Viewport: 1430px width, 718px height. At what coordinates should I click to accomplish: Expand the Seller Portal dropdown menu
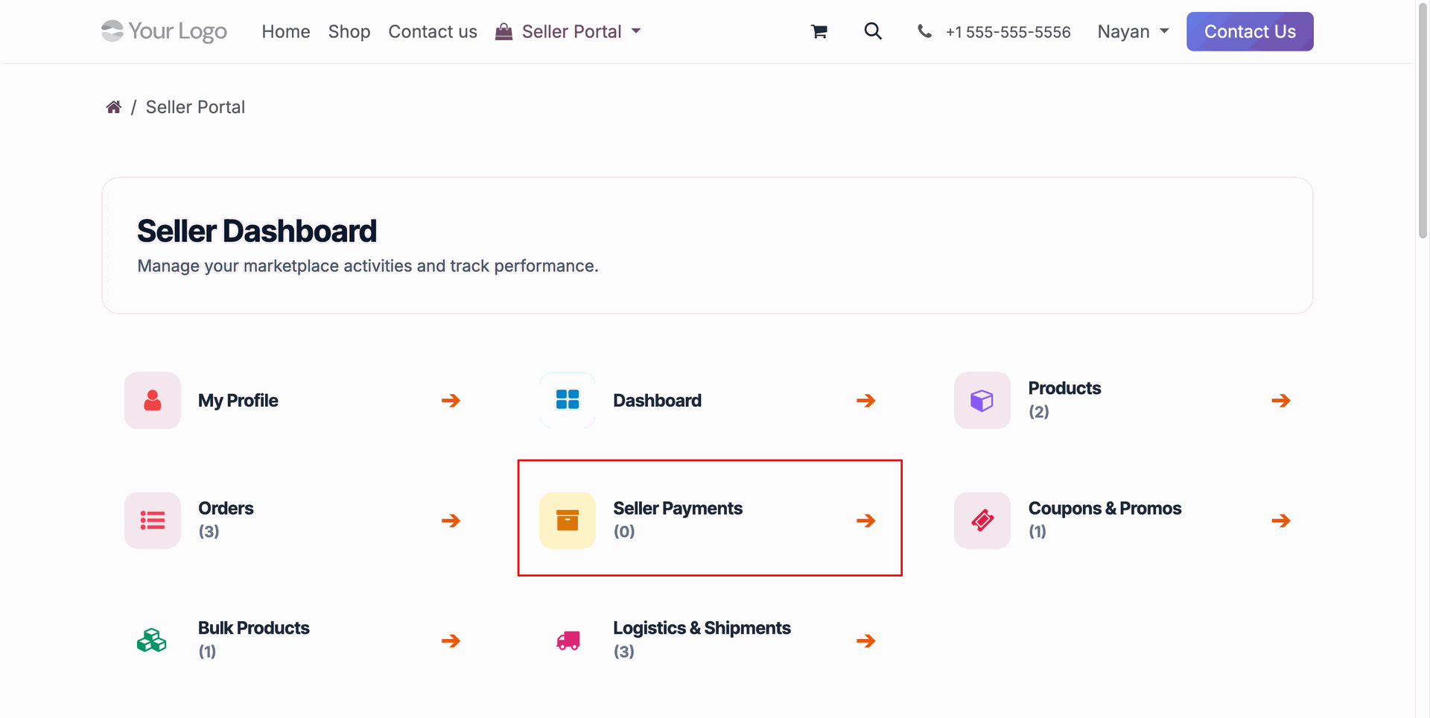(x=568, y=31)
